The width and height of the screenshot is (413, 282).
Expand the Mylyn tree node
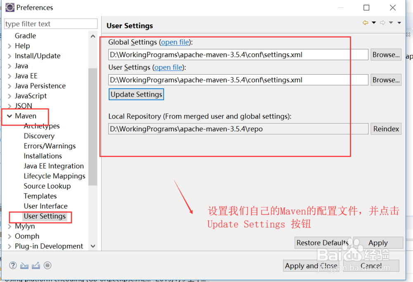coord(9,226)
